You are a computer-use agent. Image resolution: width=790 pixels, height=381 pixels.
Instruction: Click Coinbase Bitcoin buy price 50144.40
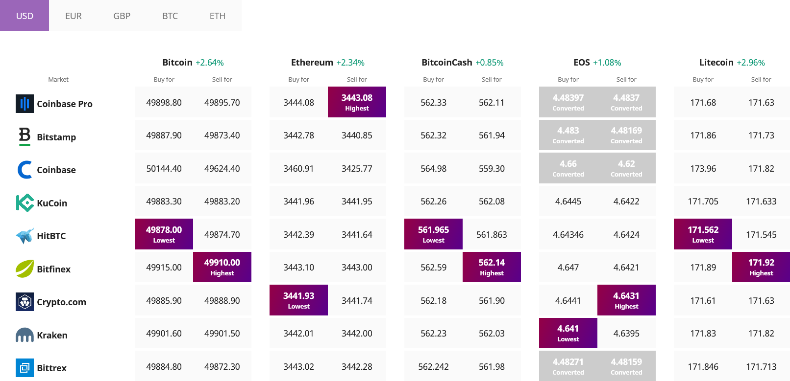pyautogui.click(x=164, y=168)
